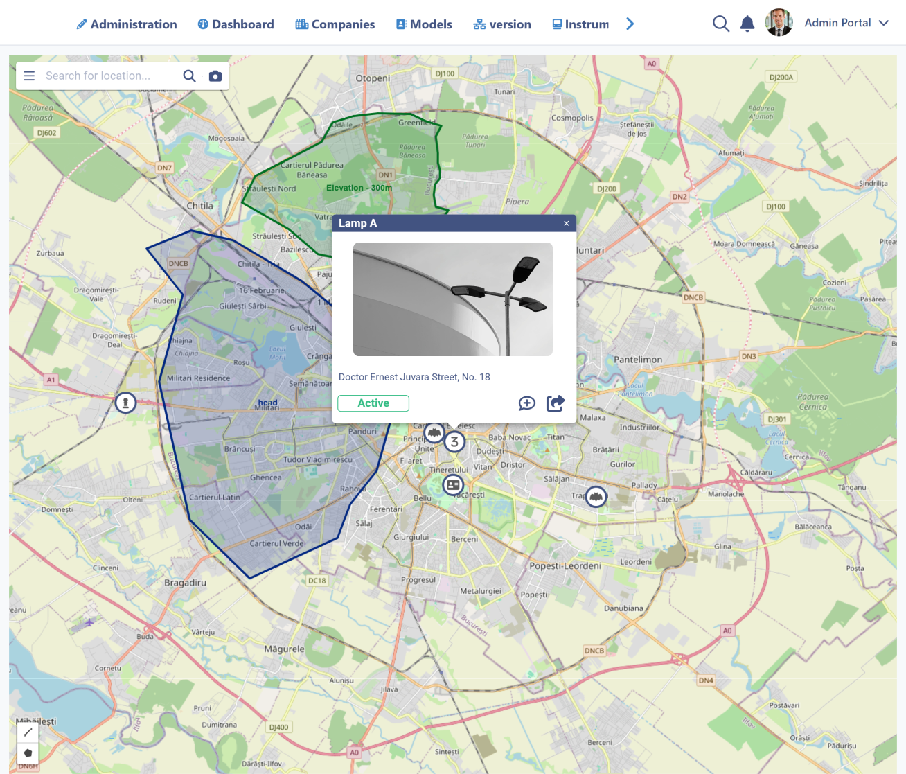
Task: Expand the Admin Portal dropdown
Action: pos(884,23)
